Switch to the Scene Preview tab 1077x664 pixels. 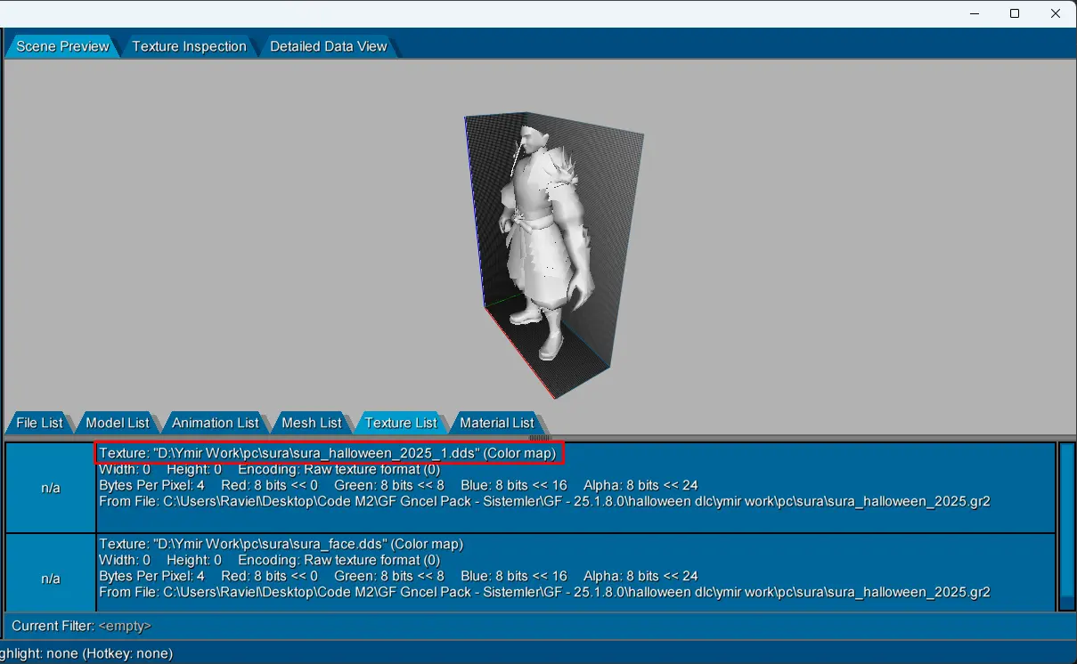(x=62, y=46)
